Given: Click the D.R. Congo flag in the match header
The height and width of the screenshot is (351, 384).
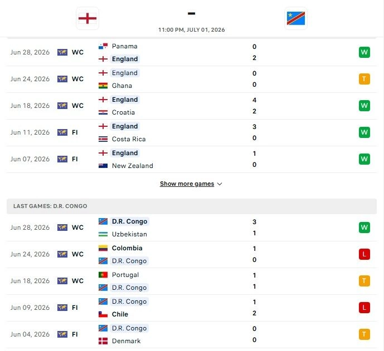Looking at the screenshot, I should pyautogui.click(x=296, y=18).
